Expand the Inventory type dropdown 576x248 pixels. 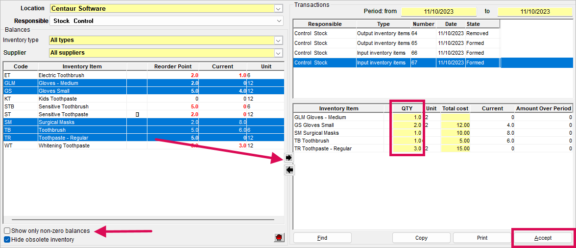click(x=278, y=41)
